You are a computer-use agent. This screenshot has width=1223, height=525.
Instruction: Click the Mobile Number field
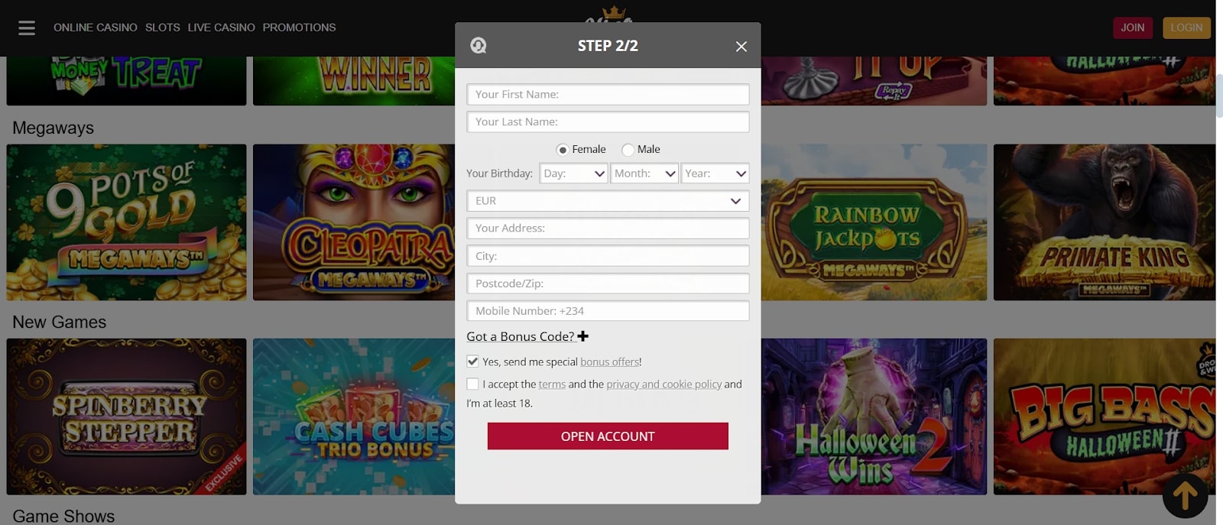pos(608,311)
